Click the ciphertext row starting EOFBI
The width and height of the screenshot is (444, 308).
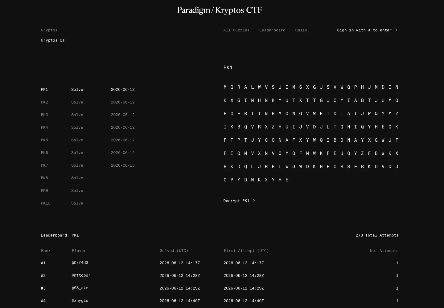(311, 114)
